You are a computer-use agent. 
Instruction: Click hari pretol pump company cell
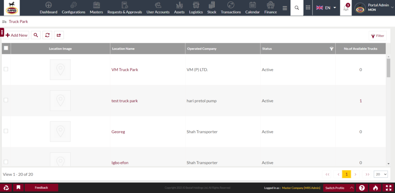coord(201,101)
